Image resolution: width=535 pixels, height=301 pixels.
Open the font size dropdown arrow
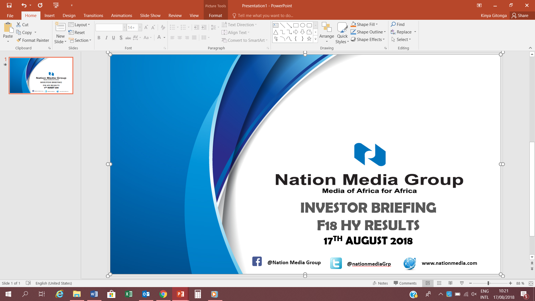[x=140, y=27]
